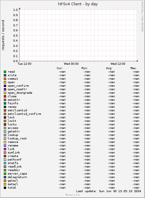Select the 'open_confirm' legend label
Viewport: 145px width, 198px height.
pos(18,86)
